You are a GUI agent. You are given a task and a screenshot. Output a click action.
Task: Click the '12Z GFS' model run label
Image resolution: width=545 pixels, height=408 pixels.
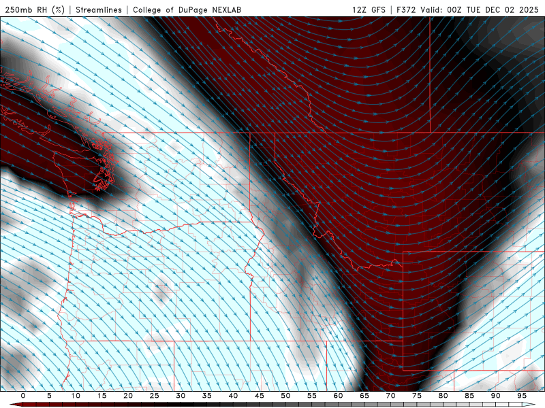point(369,10)
